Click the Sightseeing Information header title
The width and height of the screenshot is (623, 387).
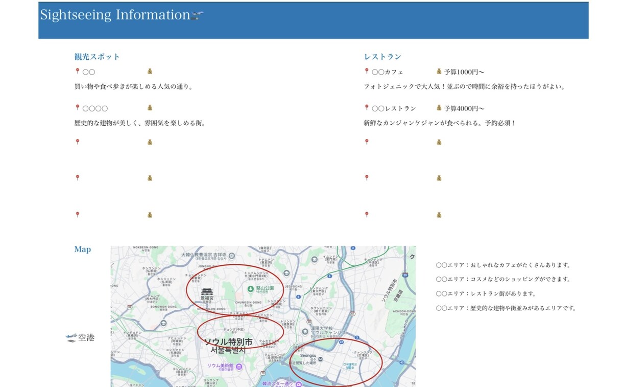point(115,15)
